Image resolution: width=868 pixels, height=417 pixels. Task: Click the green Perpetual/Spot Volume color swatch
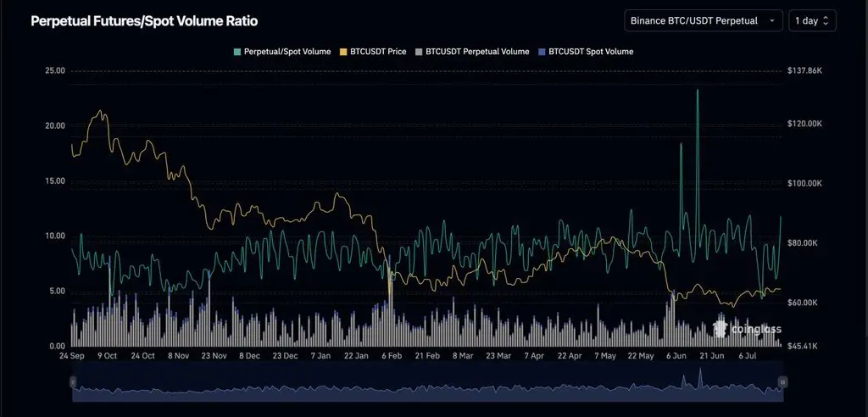(x=237, y=52)
